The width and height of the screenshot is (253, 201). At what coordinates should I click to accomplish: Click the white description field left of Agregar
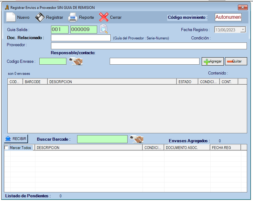155,61
